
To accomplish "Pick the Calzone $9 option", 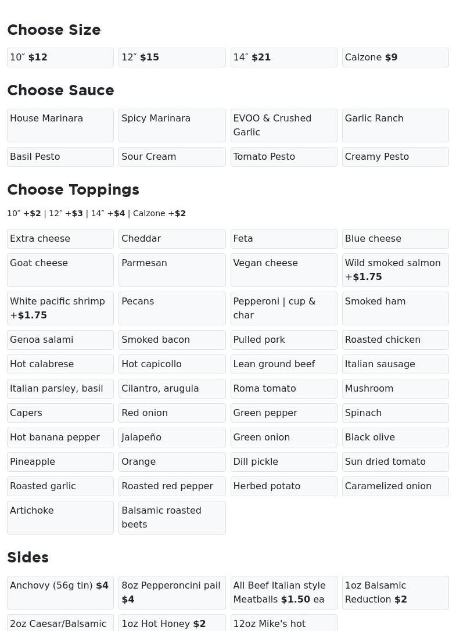I will coord(395,58).
